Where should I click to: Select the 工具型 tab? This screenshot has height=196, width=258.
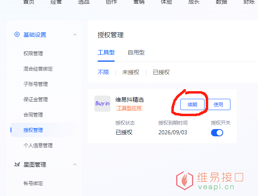(x=106, y=52)
